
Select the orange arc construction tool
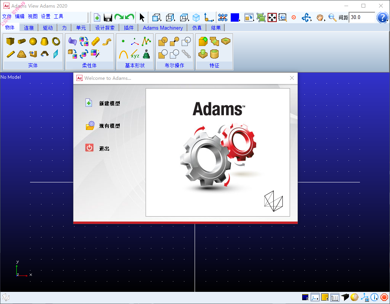(x=124, y=54)
